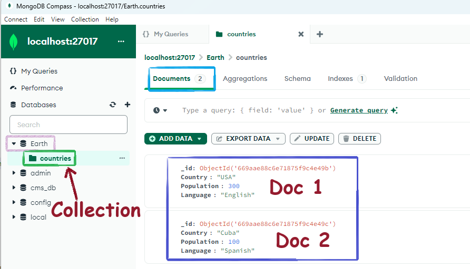Screen dimensions: 470x269
Task: Switch to the Aggregations tab
Action: (245, 79)
